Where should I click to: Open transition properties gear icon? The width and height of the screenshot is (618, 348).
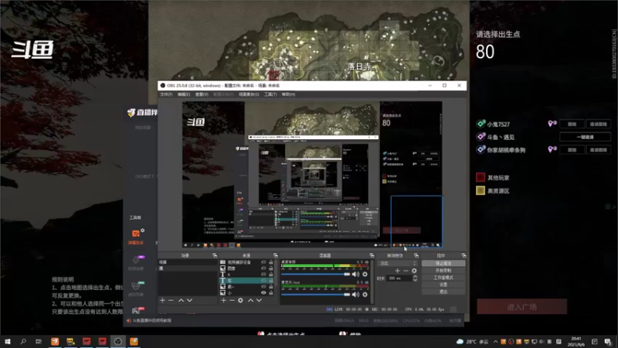tap(414, 271)
